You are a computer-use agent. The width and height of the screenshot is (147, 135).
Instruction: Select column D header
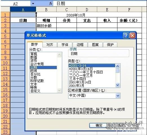87,10
